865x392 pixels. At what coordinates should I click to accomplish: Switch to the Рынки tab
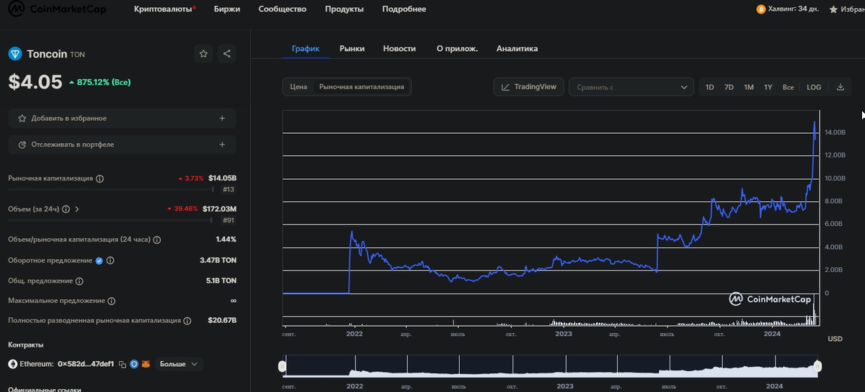pos(352,49)
